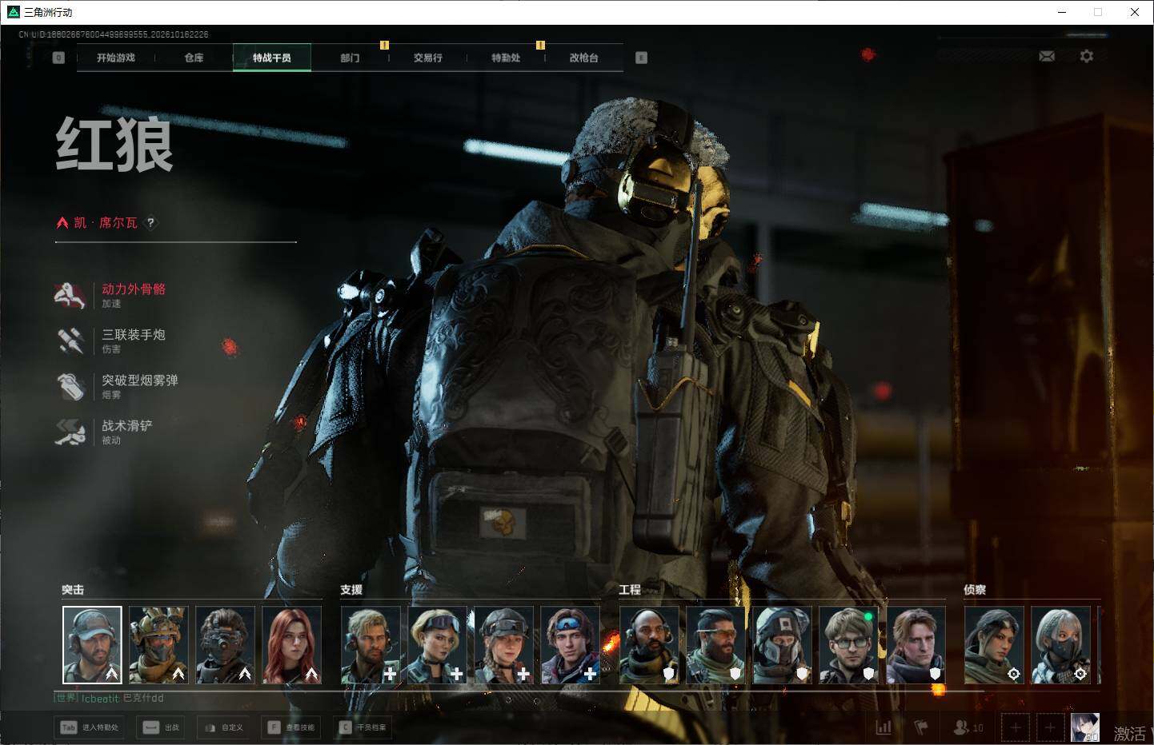Click the 三联装手炮 skill icon
This screenshot has height=745, width=1154.
click(70, 341)
